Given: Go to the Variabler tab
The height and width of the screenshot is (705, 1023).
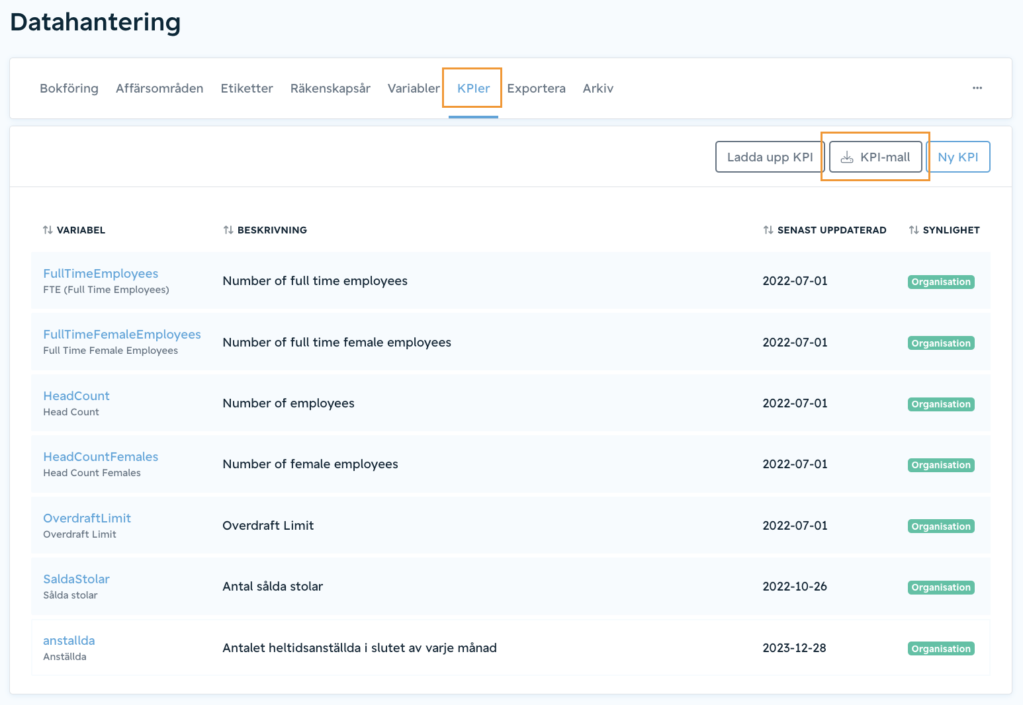Looking at the screenshot, I should tap(414, 89).
